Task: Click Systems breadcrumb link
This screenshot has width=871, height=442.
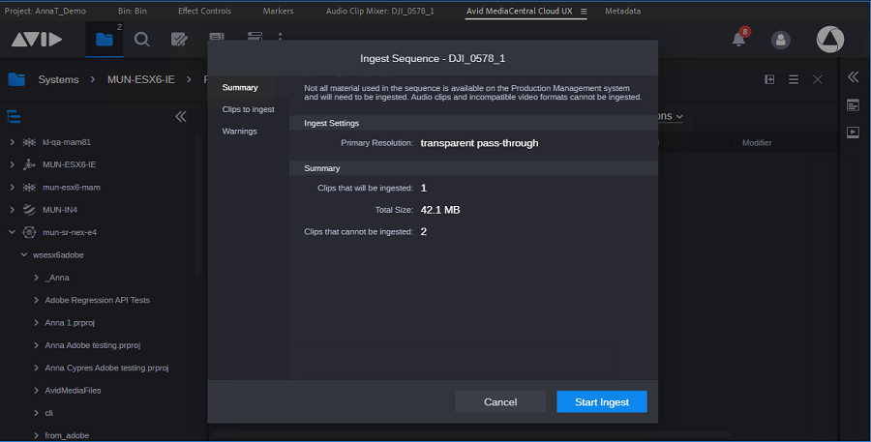Action: (x=58, y=80)
